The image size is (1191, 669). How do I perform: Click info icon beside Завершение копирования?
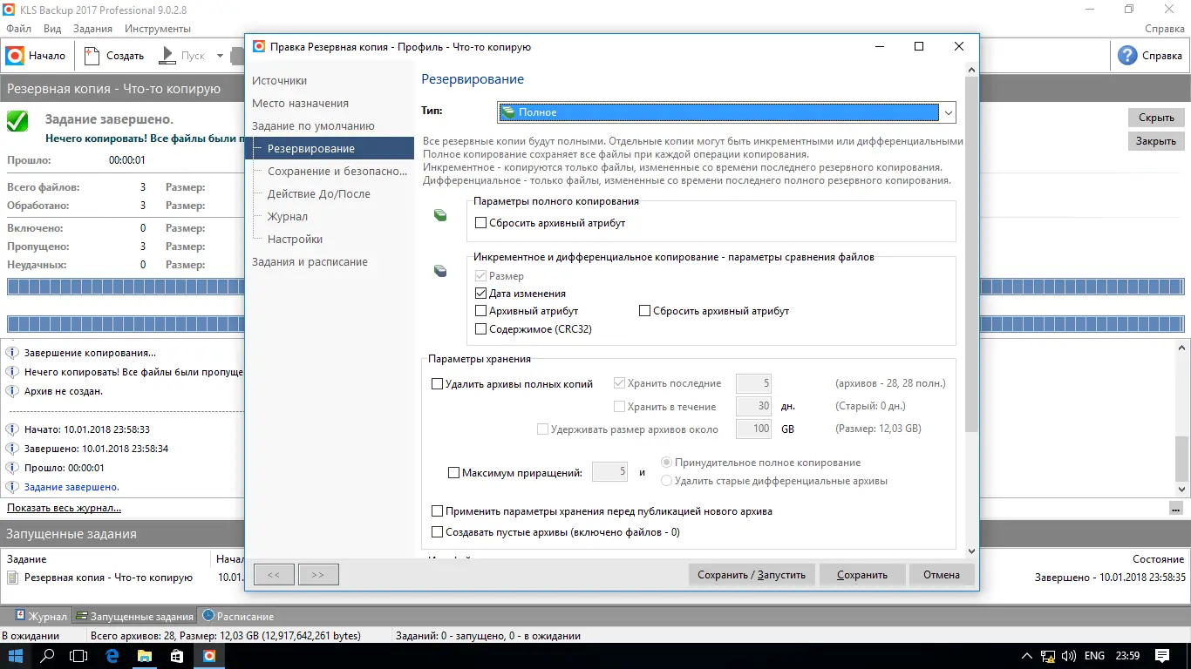coord(13,353)
